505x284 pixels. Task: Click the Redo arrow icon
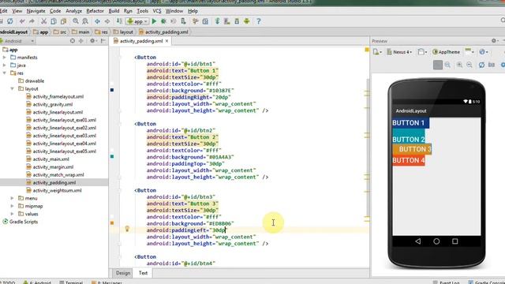(32, 21)
